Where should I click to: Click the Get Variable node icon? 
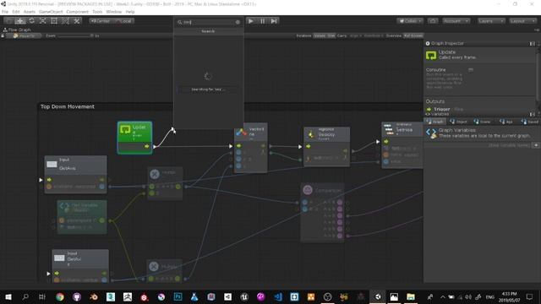[x=64, y=207]
